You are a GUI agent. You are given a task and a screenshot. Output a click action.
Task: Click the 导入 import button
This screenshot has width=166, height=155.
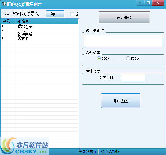tap(55, 14)
